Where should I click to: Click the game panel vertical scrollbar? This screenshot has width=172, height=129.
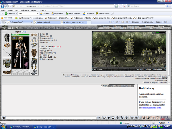click(169, 57)
